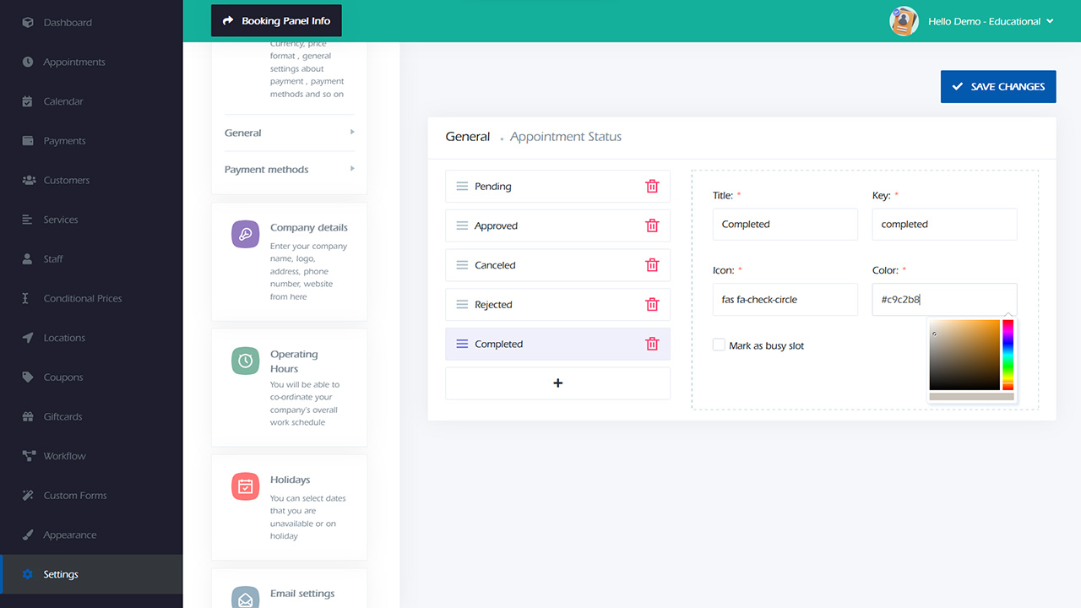
Task: Delete the Approved status with trash icon
Action: [x=652, y=225]
